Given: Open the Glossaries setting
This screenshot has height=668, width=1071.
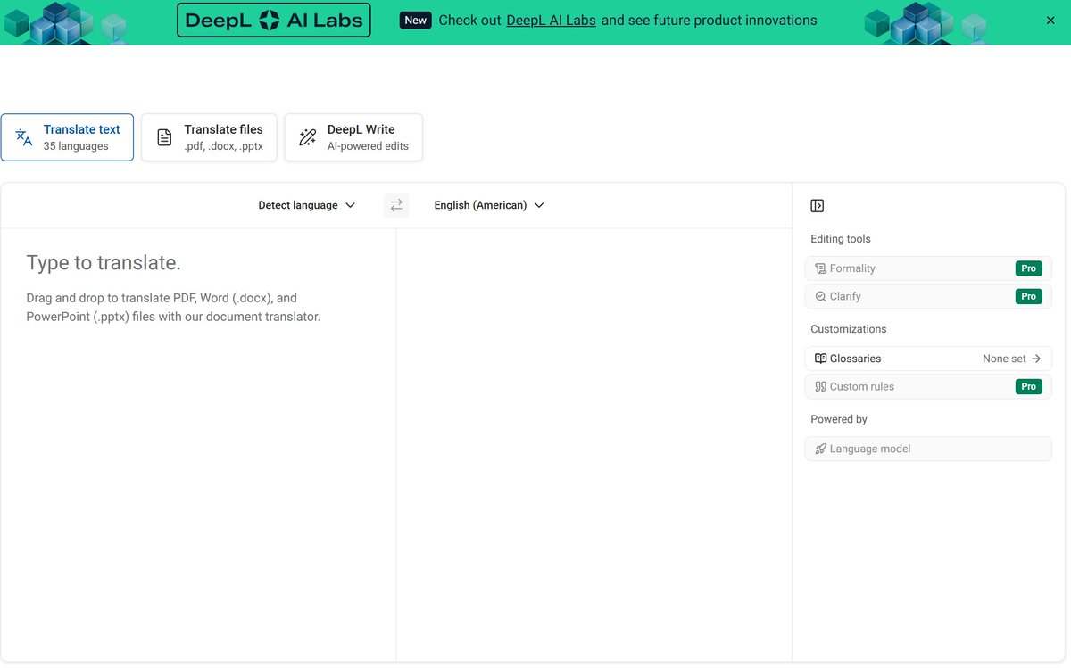Looking at the screenshot, I should [928, 359].
